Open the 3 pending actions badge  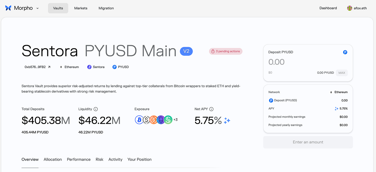(x=226, y=51)
